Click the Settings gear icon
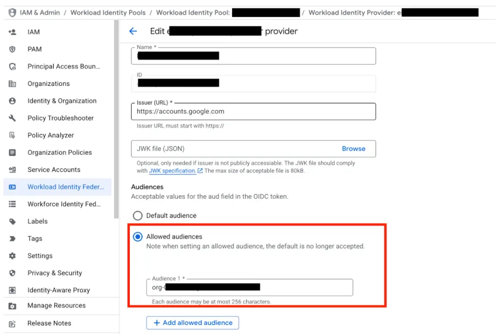 (12, 256)
